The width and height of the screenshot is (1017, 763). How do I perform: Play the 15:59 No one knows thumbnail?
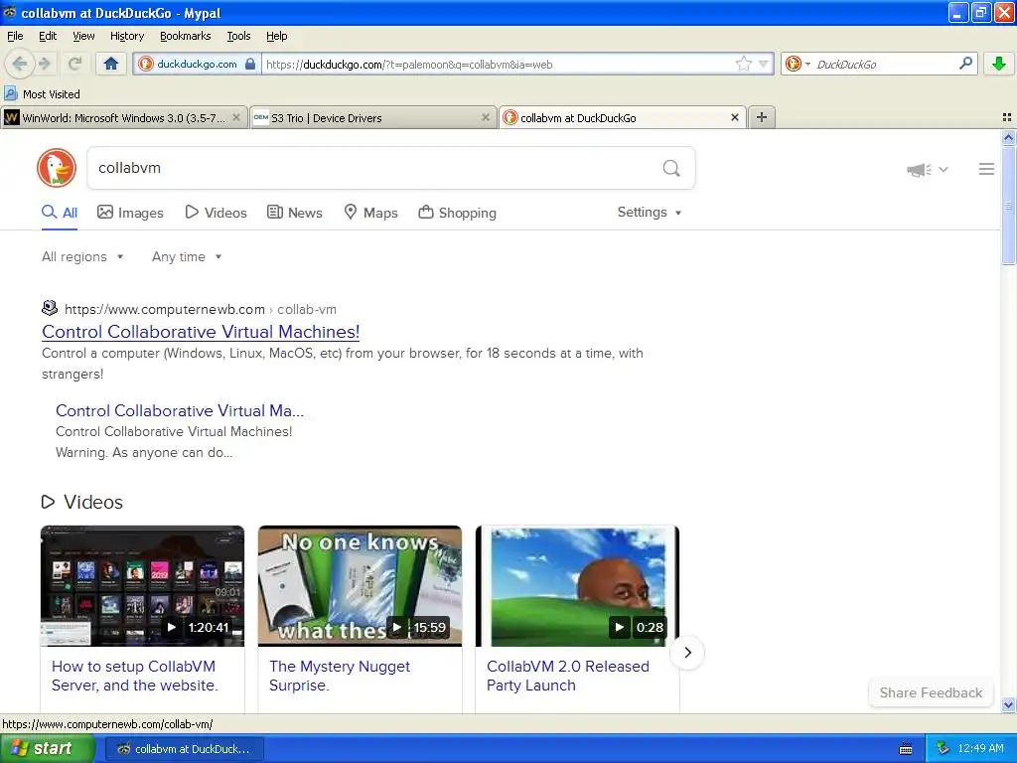[360, 586]
